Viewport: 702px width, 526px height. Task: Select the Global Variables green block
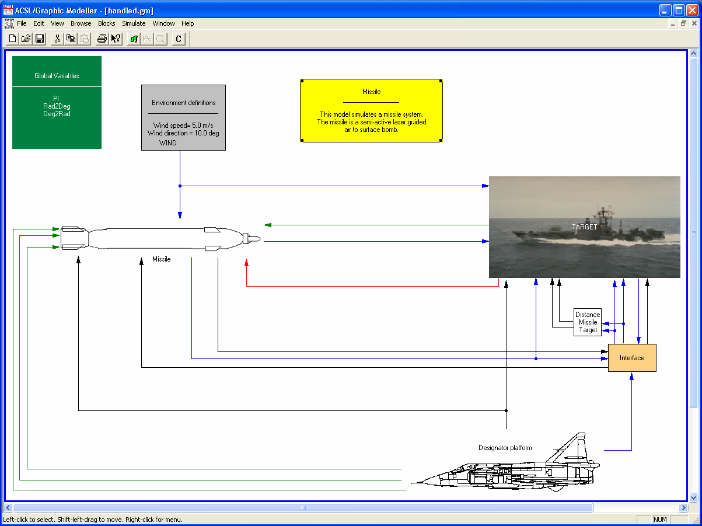click(x=57, y=102)
